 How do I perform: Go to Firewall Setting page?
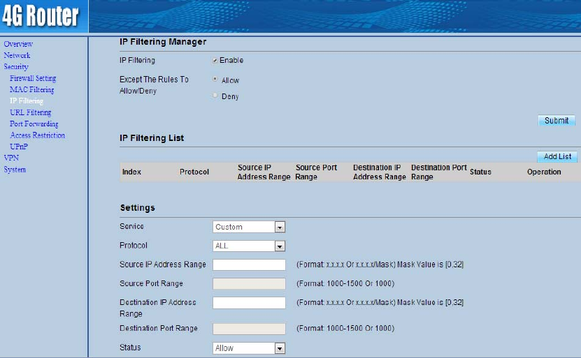coord(33,78)
